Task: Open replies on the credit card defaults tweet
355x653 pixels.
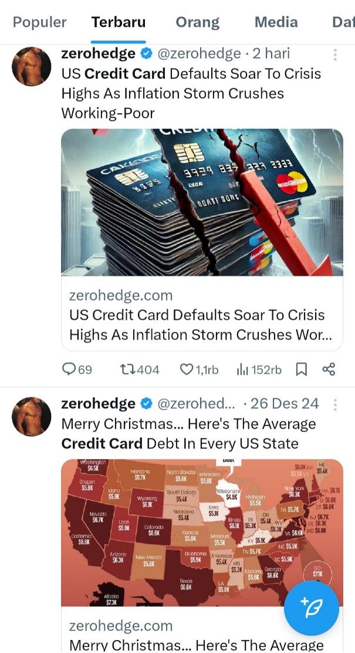Action: [x=77, y=369]
